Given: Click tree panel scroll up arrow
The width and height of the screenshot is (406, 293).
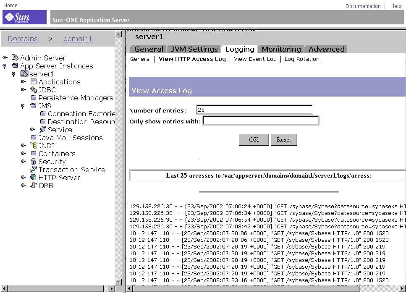Looking at the screenshot, I should [x=118, y=34].
